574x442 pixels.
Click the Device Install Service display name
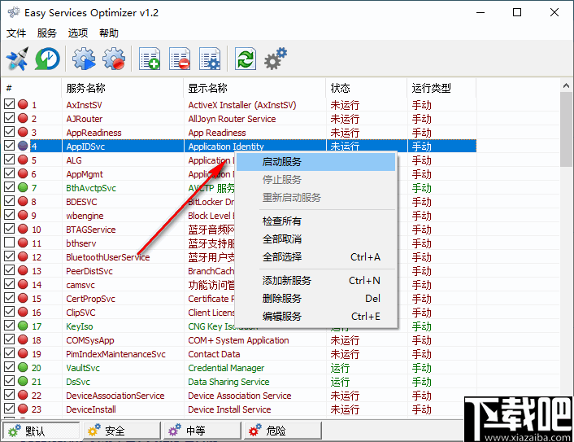pos(229,409)
